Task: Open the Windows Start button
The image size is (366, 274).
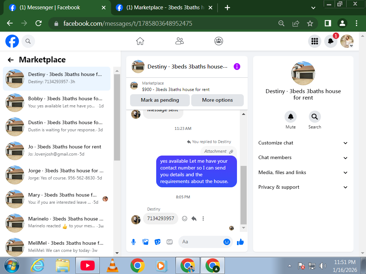Action: (x=12, y=265)
